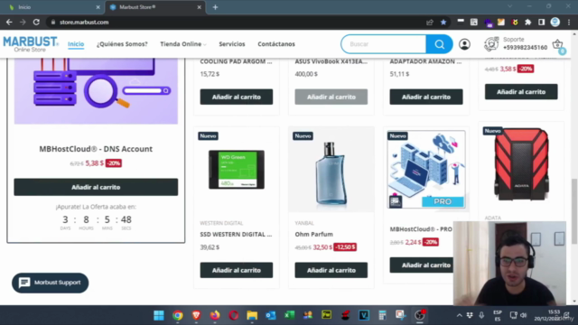The height and width of the screenshot is (325, 578).
Task: Click the page vertical scrollbar thumb
Action: click(574, 211)
